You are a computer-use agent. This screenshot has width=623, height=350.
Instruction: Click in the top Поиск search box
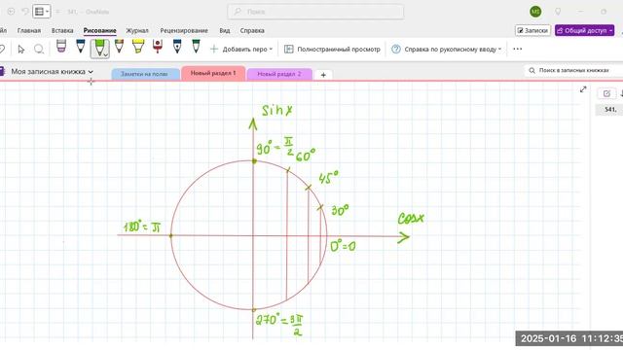315,12
